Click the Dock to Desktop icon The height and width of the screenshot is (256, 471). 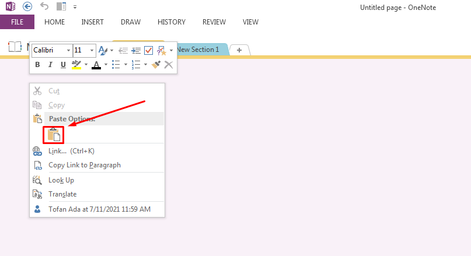(x=61, y=6)
